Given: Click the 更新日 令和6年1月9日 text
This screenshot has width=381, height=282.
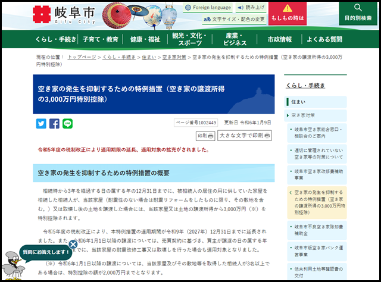Looking at the screenshot, I should click(248, 123).
